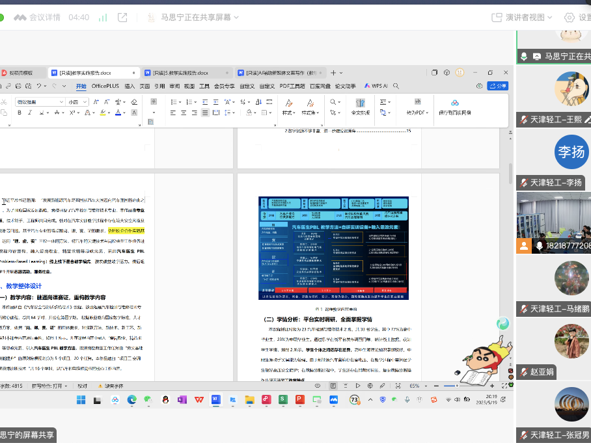The width and height of the screenshot is (591, 443).
Task: Open Microsoft Edge from the taskbar
Action: pos(132,399)
